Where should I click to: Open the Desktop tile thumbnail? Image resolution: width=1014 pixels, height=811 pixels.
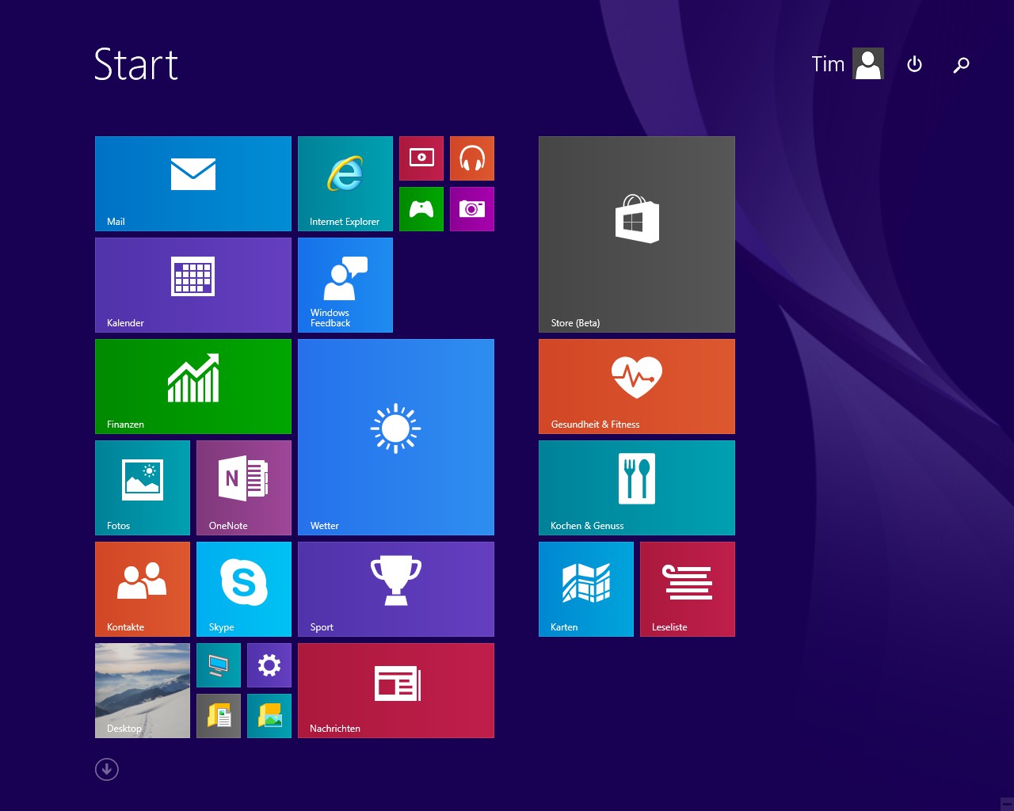pyautogui.click(x=143, y=691)
